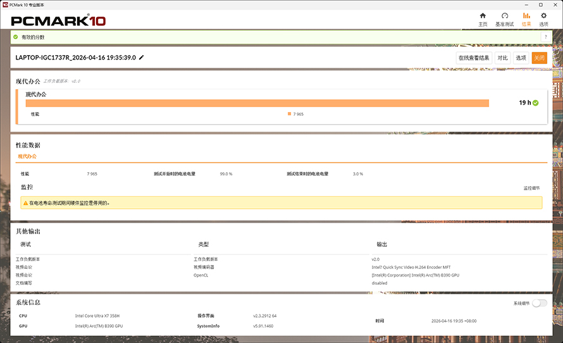Click Intel(R) Arc(TM) B390 GPU in 系统信息
Screen dimensions: 563x343
(99, 326)
